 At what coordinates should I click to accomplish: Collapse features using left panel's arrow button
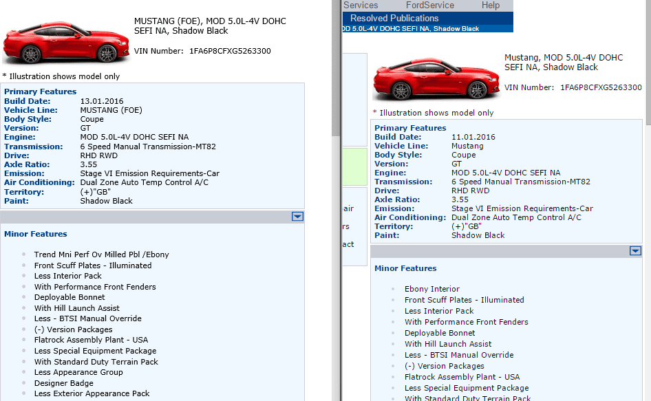click(297, 216)
